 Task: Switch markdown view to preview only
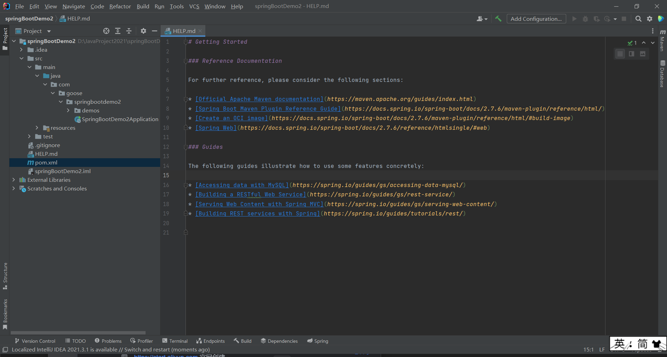pos(643,54)
